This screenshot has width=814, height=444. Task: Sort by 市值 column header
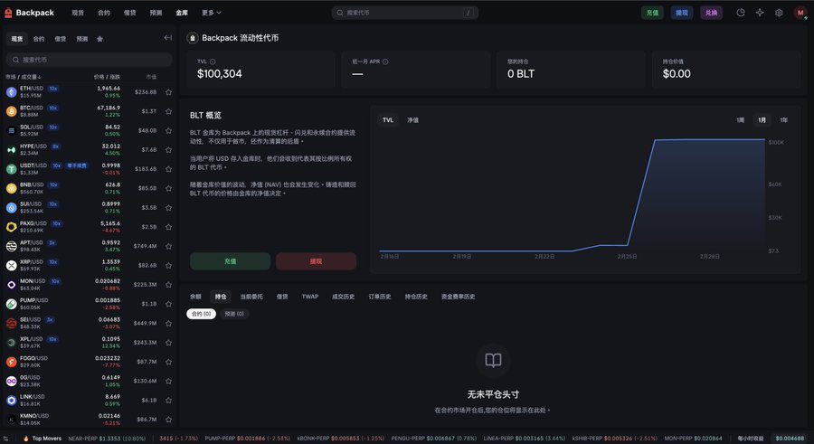pos(151,77)
